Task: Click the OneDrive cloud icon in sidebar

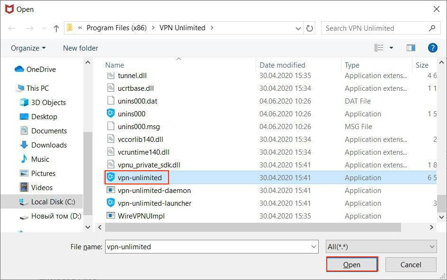Action: pos(19,70)
